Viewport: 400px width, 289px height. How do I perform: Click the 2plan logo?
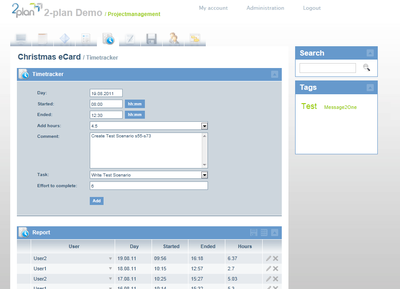point(27,10)
